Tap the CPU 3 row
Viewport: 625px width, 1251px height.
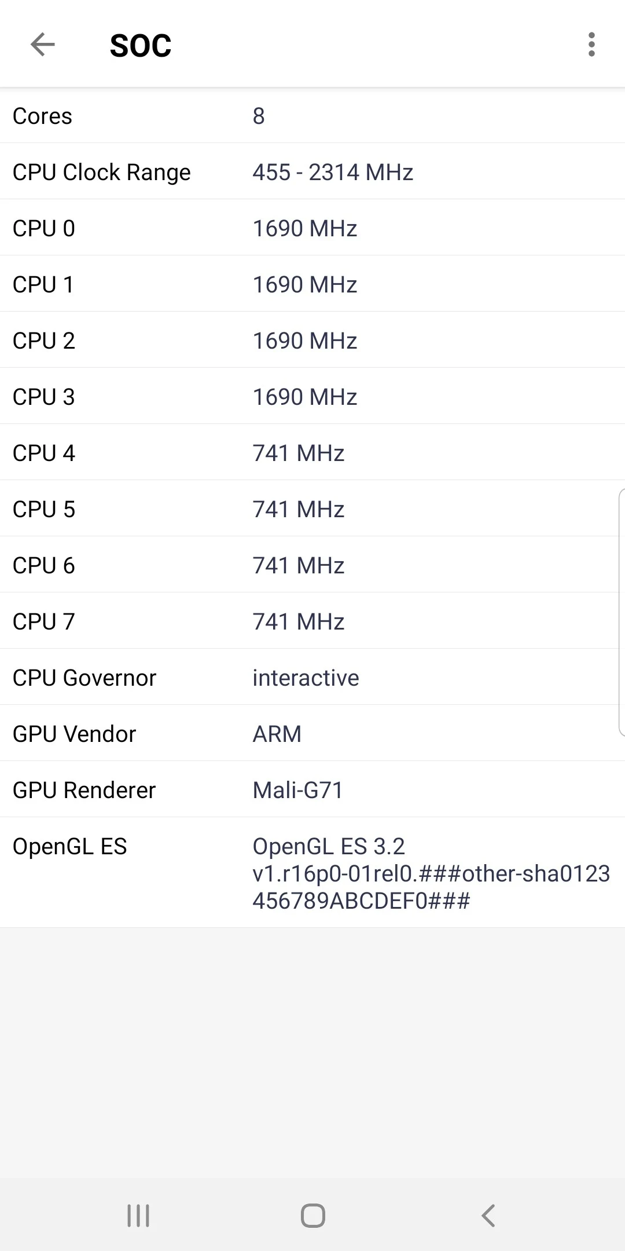[x=312, y=397]
